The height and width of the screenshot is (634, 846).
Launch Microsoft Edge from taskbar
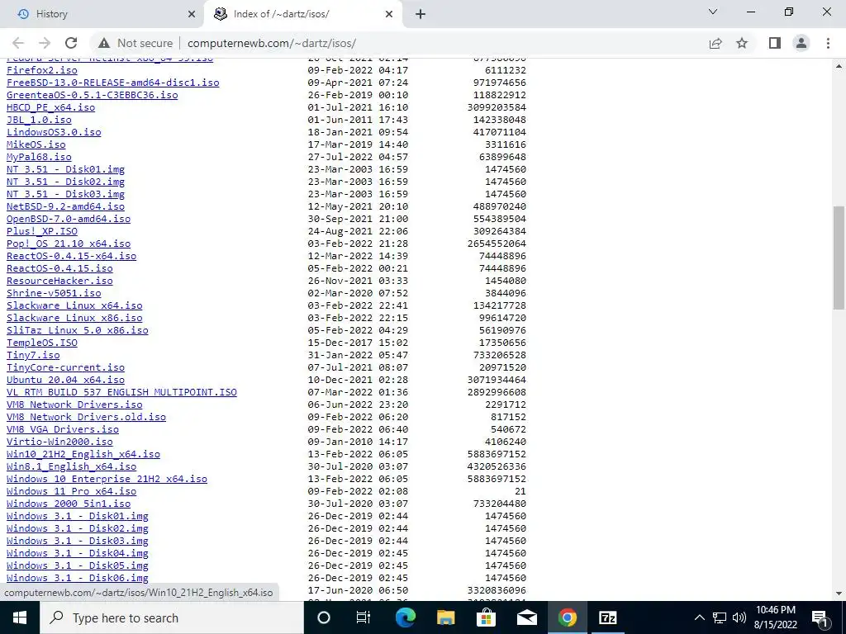tap(405, 617)
